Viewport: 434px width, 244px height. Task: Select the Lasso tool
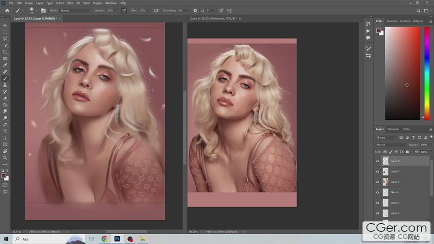tap(5, 39)
